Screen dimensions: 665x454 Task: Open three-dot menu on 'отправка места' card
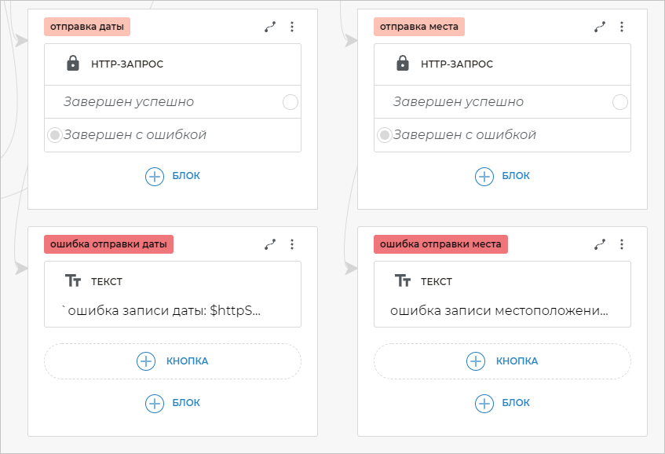coord(622,27)
